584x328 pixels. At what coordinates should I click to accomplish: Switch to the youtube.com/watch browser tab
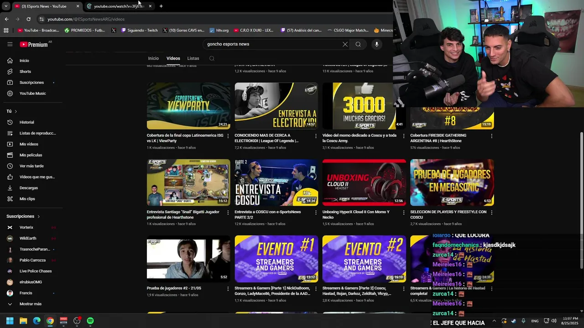pyautogui.click(x=119, y=6)
